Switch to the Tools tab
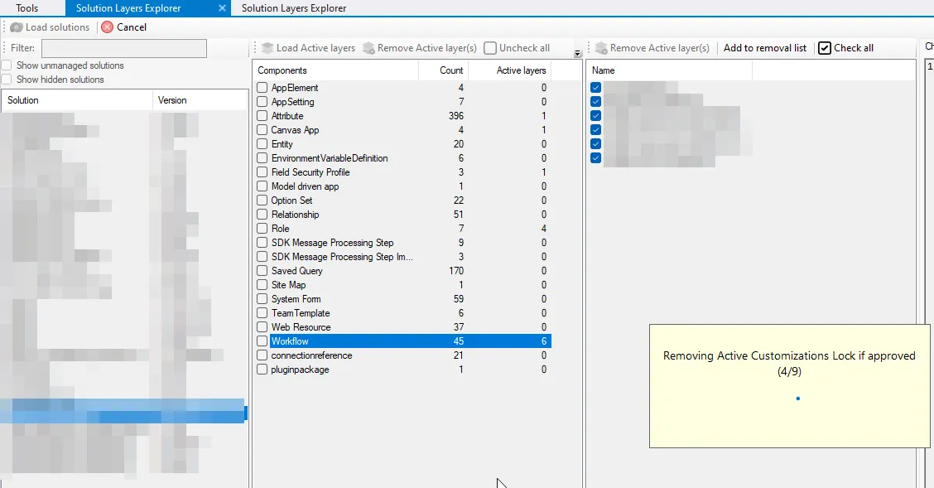Screen dimensions: 934x488 point(26,8)
